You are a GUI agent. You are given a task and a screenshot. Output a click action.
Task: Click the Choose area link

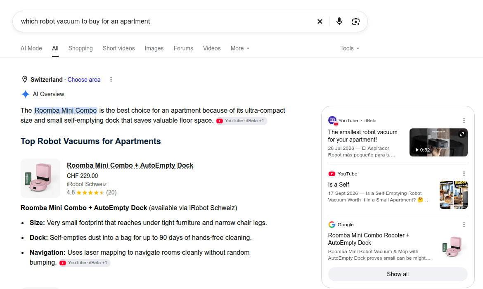pyautogui.click(x=84, y=80)
